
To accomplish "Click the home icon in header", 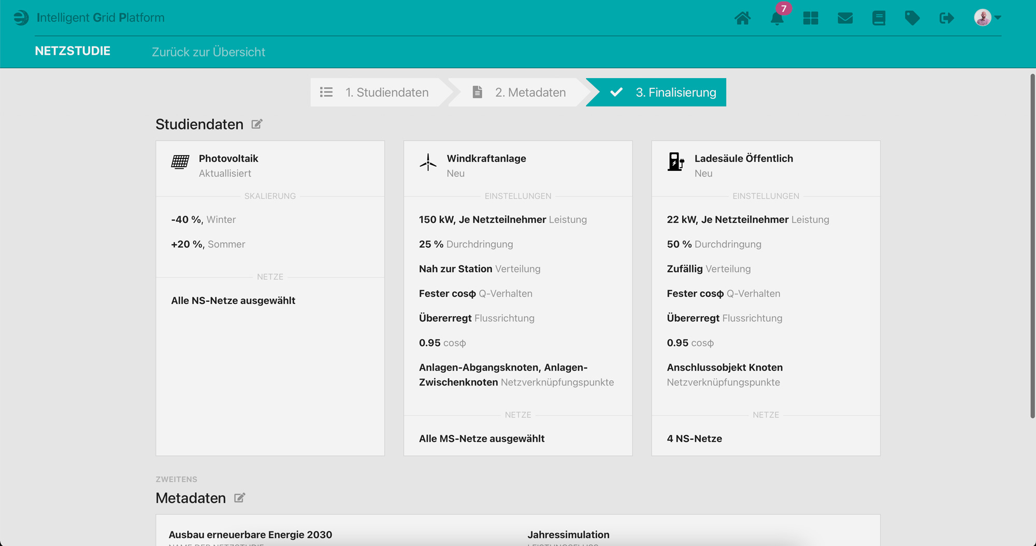I will 742,18.
